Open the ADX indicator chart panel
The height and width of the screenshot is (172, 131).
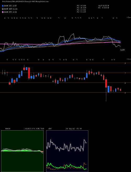[67, 151]
